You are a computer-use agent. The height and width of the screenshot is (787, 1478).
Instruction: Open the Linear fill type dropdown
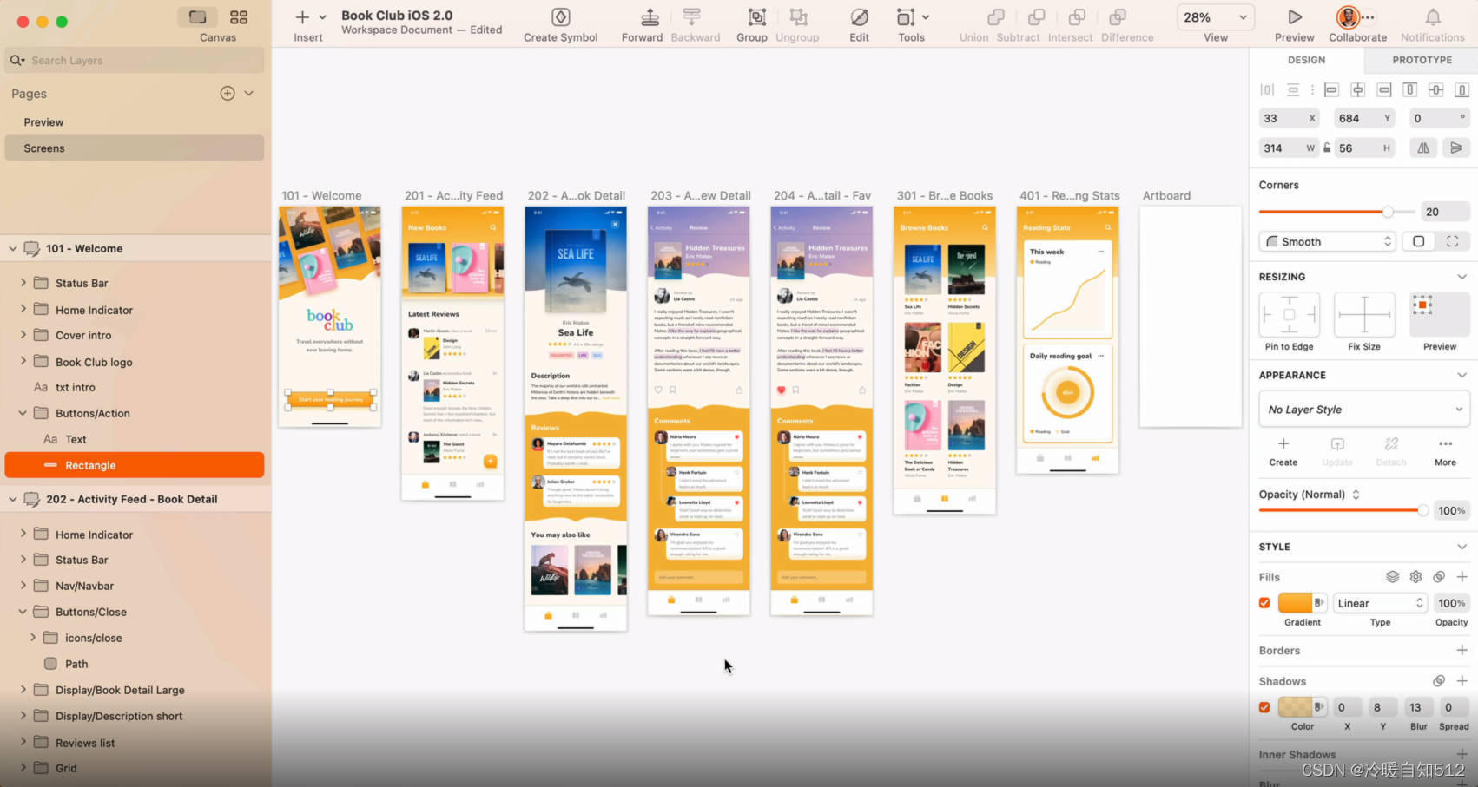click(x=1381, y=603)
